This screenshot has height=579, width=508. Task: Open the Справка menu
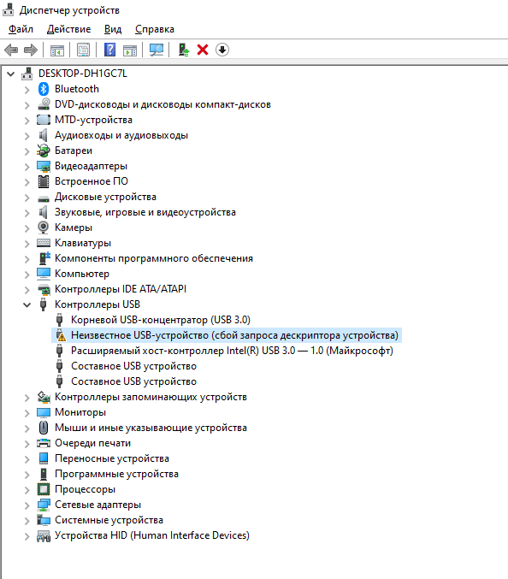tap(154, 29)
